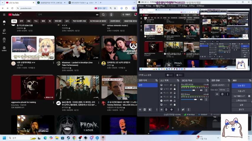Toggle visibility eye of the browser source
Screen dimensions: 252x141
tap(171, 101)
